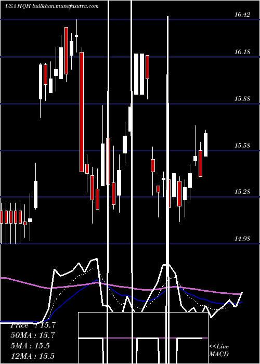
Task: Click the blue moving average line's right end
Action: coord(241,302)
